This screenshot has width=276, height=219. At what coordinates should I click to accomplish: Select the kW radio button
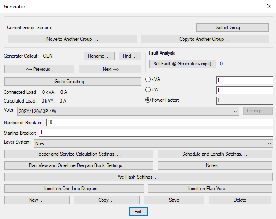(148, 90)
